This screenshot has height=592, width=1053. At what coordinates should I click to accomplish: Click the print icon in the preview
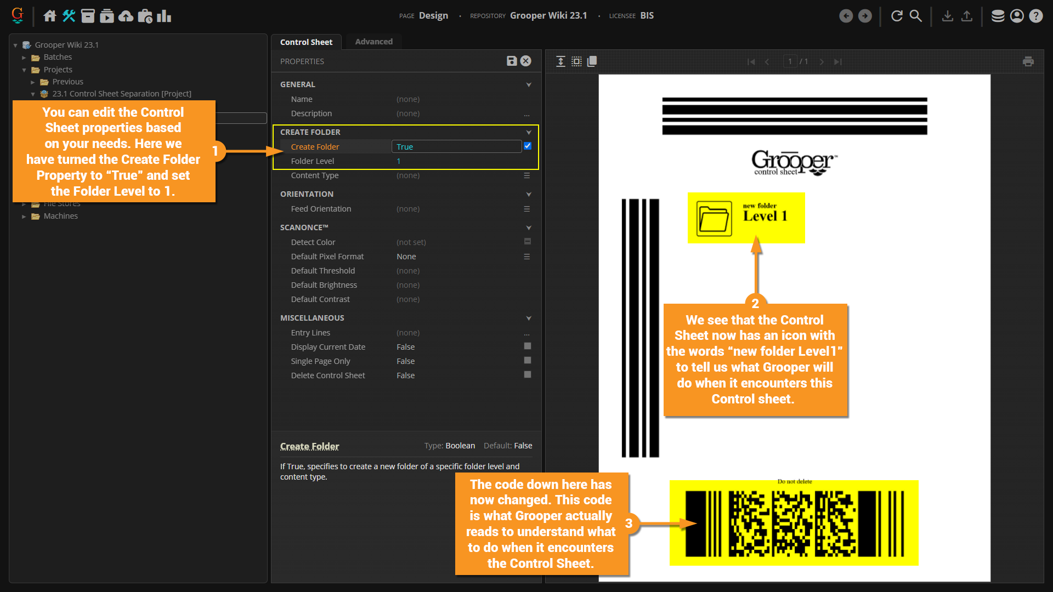coord(1028,61)
